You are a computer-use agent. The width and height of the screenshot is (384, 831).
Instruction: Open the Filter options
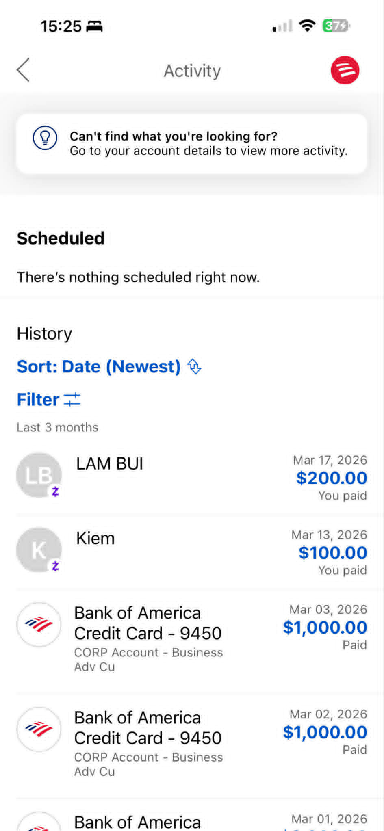[38, 400]
